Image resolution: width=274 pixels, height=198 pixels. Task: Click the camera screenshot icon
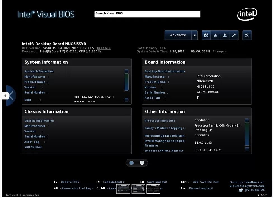tap(206, 35)
